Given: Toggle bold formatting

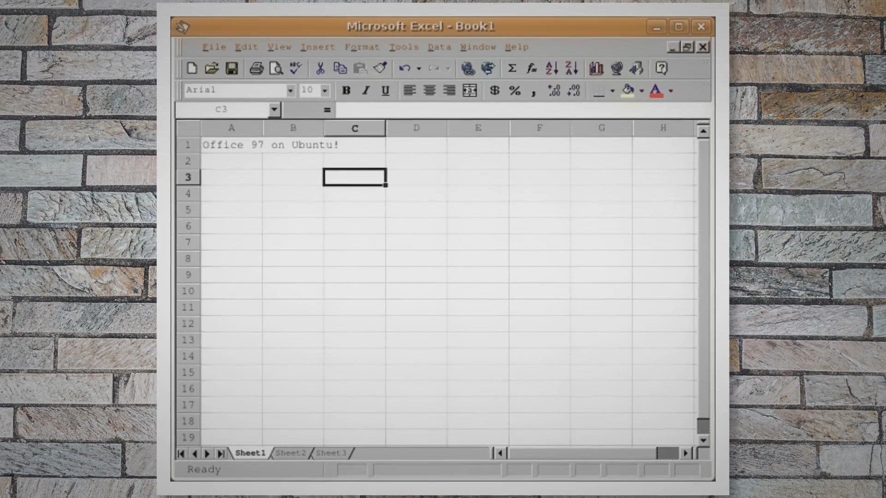Looking at the screenshot, I should [346, 90].
